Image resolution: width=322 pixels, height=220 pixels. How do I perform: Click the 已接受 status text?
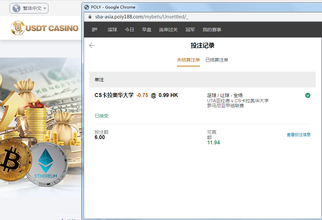[102, 116]
